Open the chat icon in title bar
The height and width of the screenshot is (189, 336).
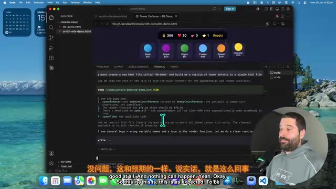click(x=215, y=9)
